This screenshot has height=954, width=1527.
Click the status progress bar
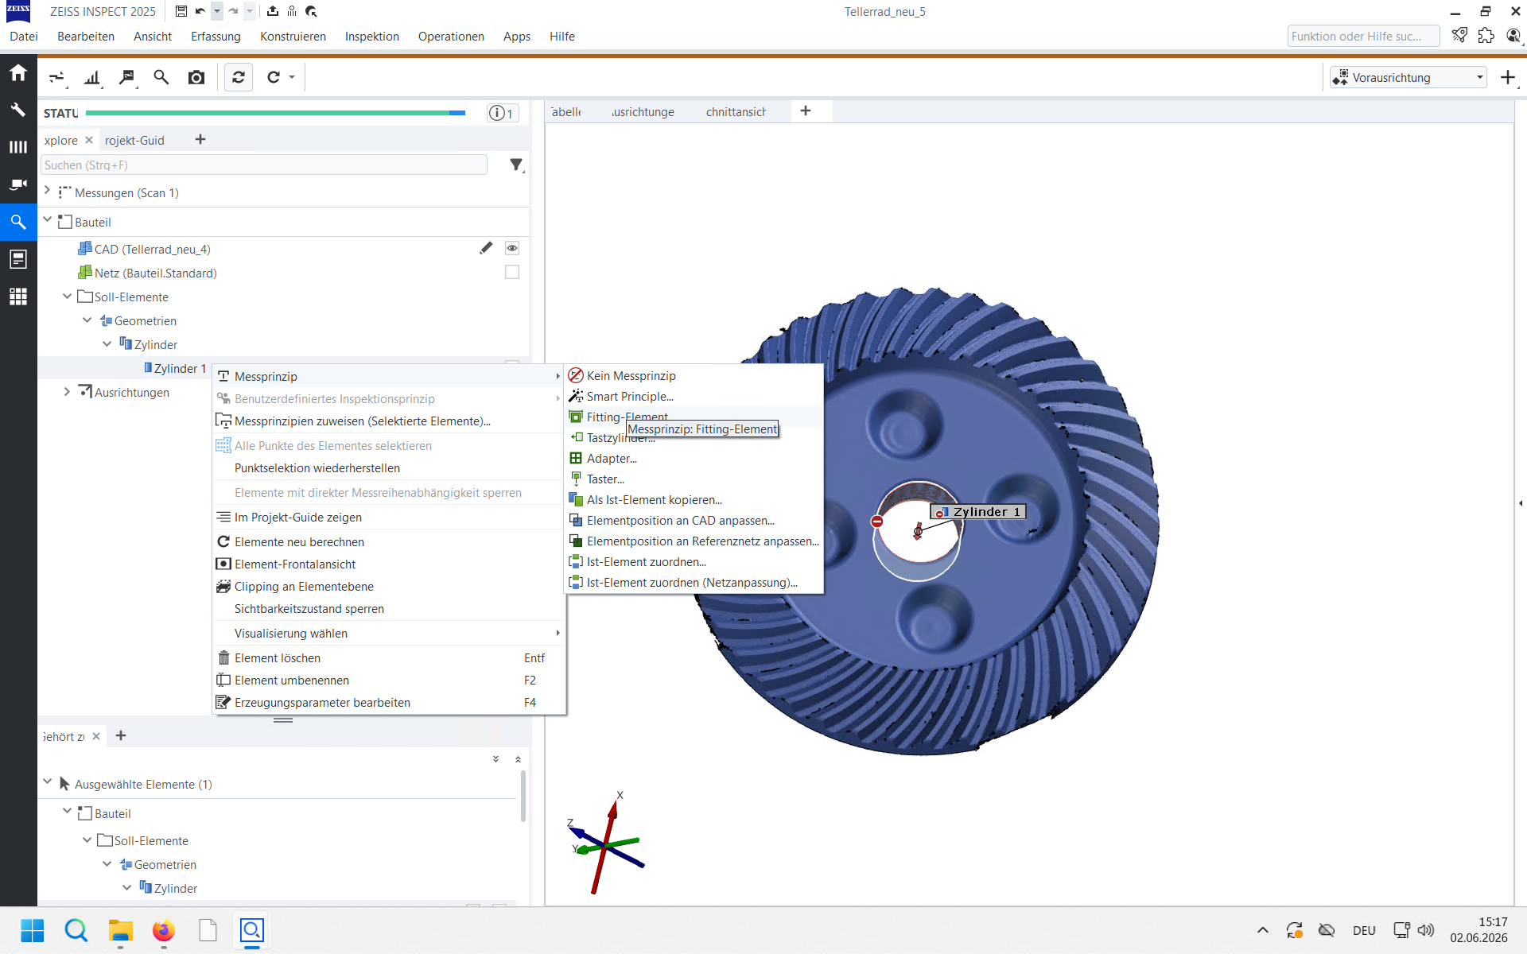tap(275, 113)
